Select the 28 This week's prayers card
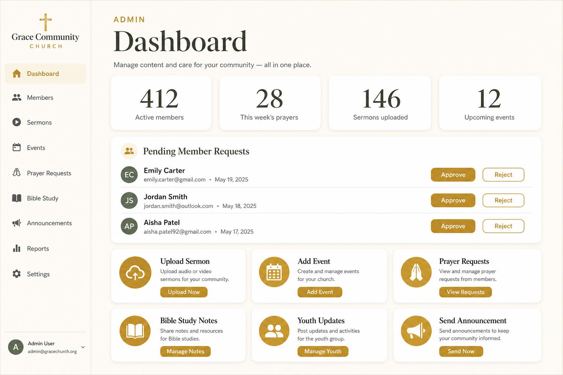Image resolution: width=563 pixels, height=375 pixels. click(270, 103)
